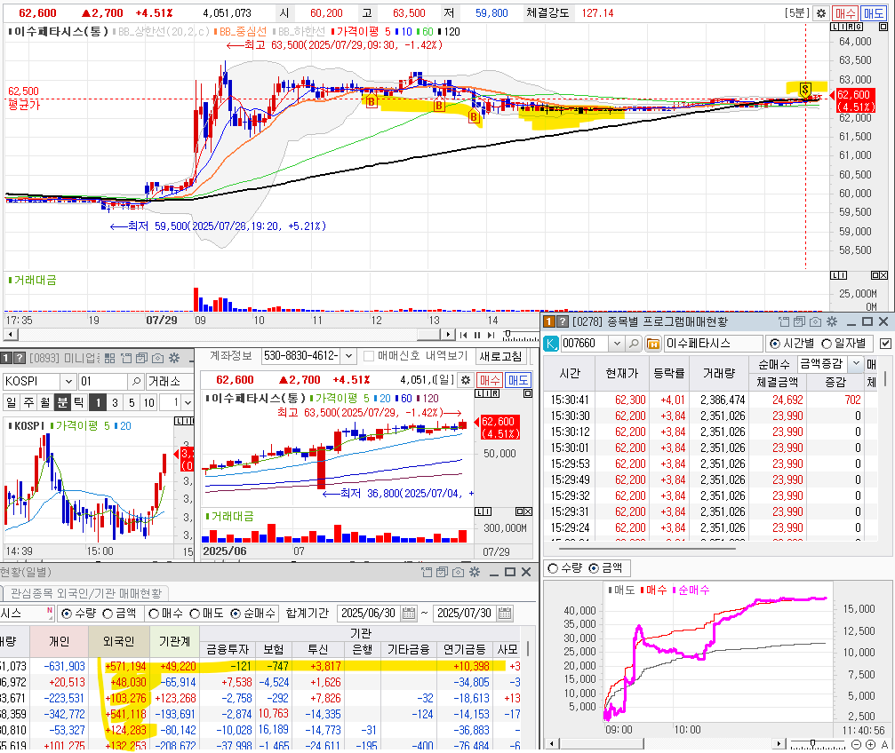Click link-window icon in program trading window
Screen dimensions: 895x753
tap(784, 321)
